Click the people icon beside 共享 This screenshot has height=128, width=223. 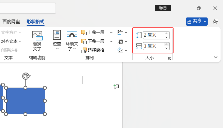point(215,22)
